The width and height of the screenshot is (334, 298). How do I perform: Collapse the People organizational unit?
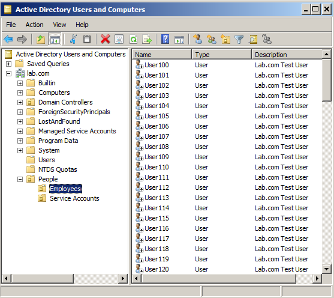(x=20, y=179)
